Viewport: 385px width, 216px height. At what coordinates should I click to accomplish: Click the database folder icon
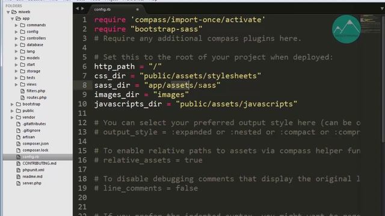pyautogui.click(x=23, y=45)
